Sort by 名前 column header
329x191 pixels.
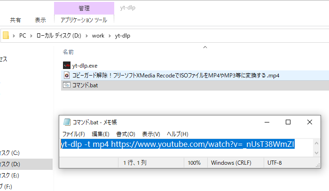pos(68,52)
